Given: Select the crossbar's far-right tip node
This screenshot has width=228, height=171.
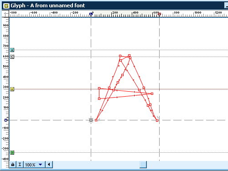Looking at the screenshot, I should (x=152, y=93).
